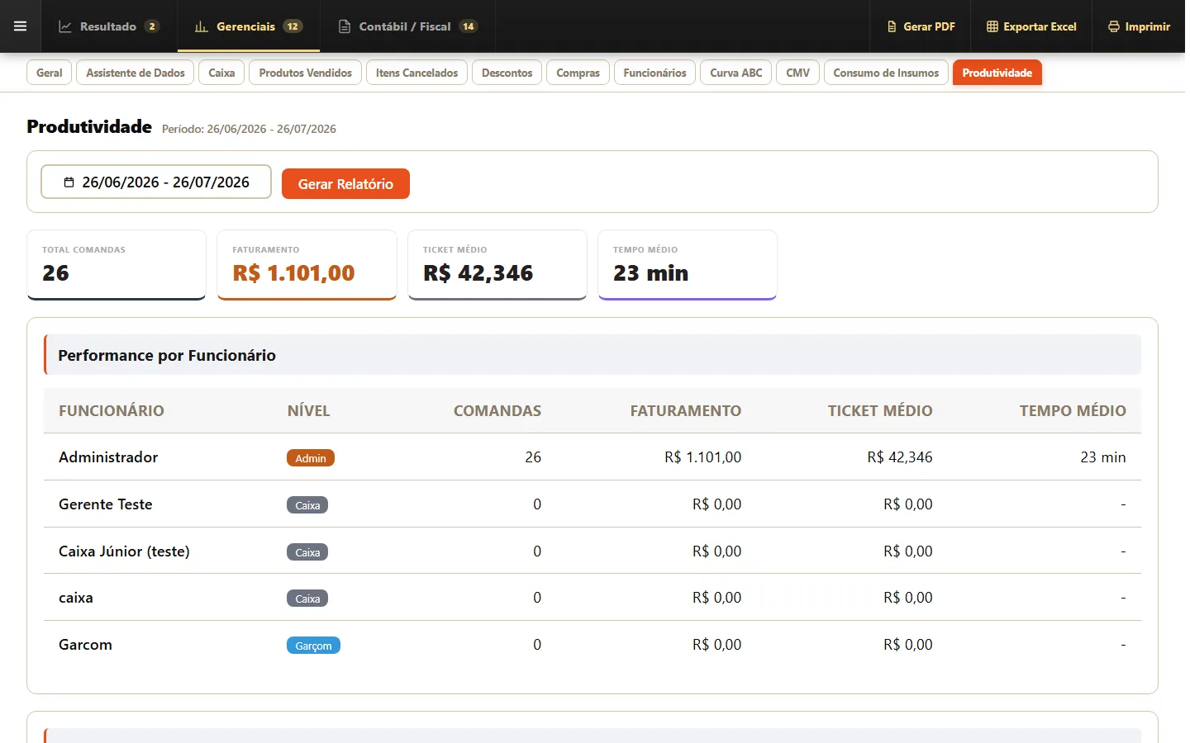Viewport: 1190px width, 743px height.
Task: Select the Assistente de Dados sub-tab
Action: (x=136, y=73)
